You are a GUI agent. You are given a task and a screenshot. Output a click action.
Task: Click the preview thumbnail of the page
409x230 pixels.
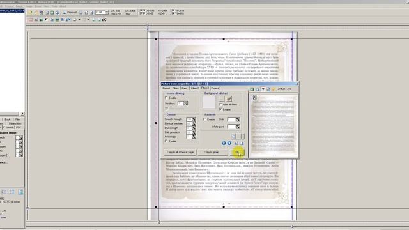(x=274, y=125)
